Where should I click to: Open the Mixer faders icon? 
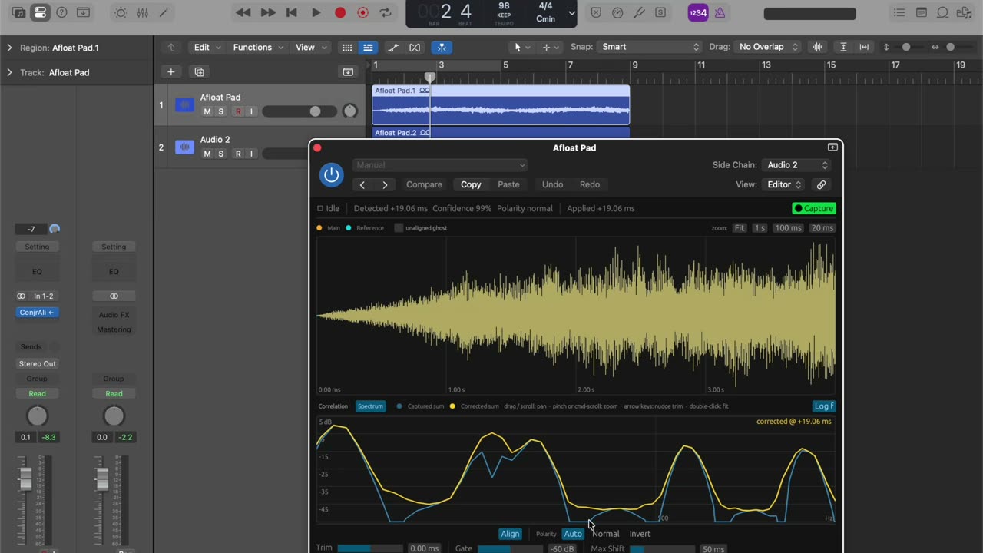142,12
